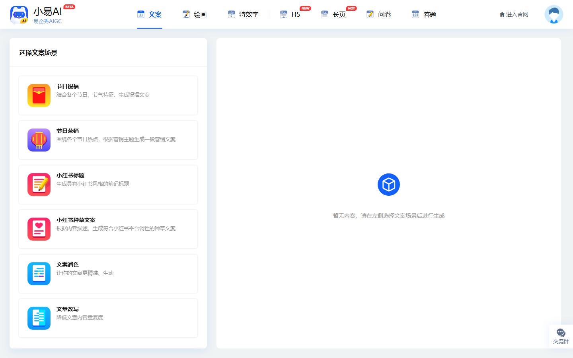Click the lantern 节日营销 icon
The height and width of the screenshot is (358, 573).
(39, 140)
